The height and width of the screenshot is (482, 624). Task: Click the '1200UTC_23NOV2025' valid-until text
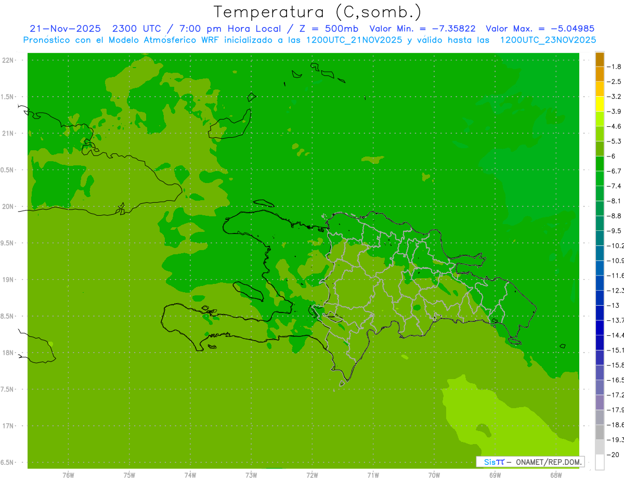(x=548, y=40)
